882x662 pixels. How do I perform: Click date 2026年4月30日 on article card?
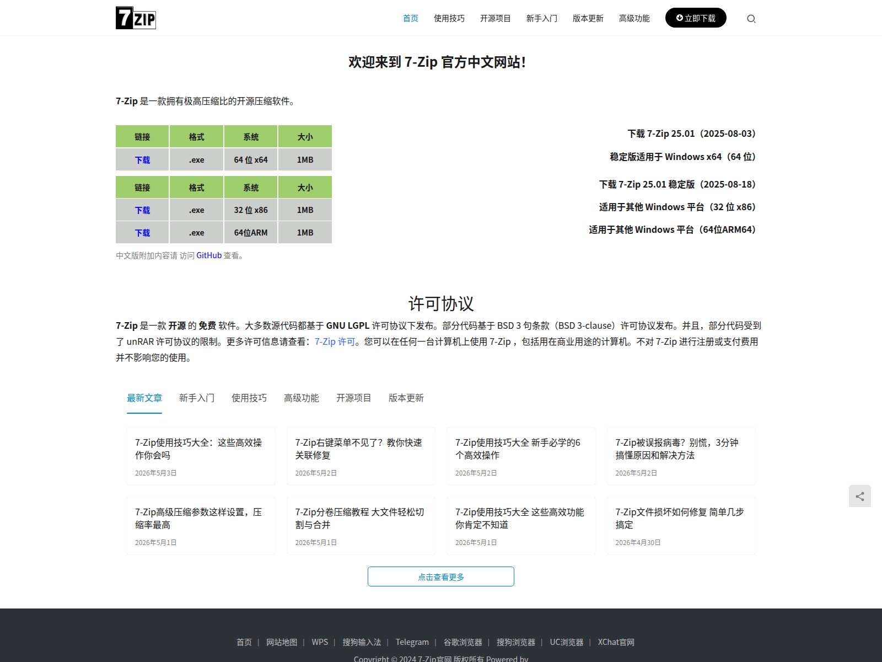[x=638, y=542]
